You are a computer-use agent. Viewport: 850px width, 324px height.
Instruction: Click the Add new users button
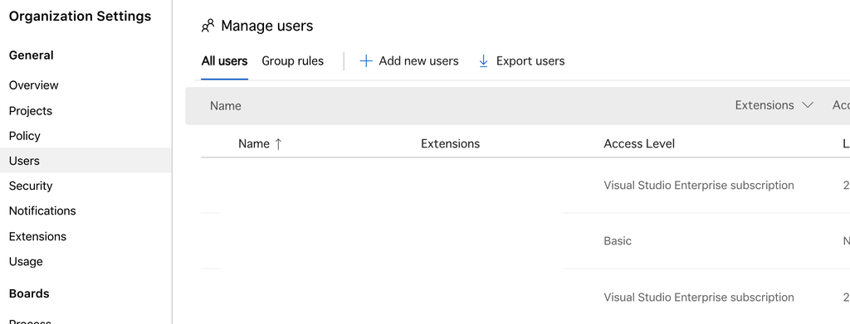(x=409, y=61)
